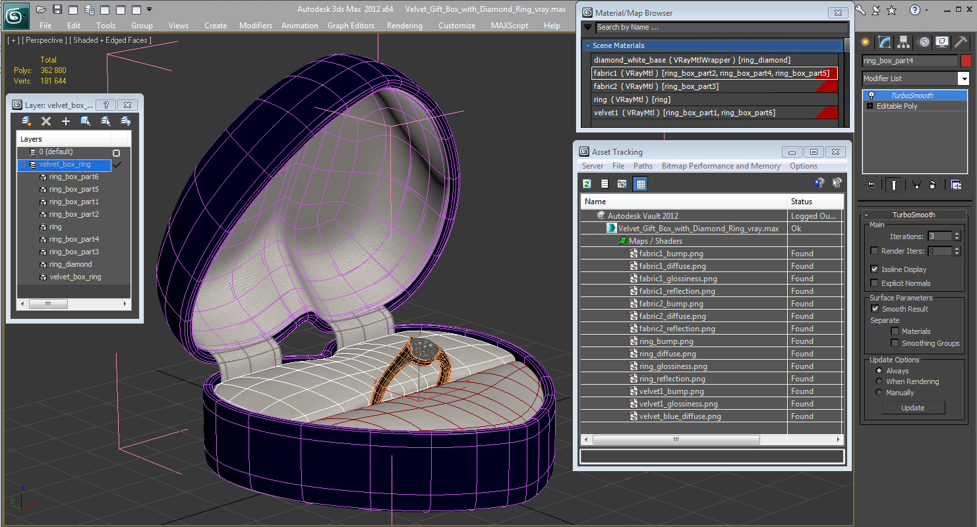Open the Rendering menu
The width and height of the screenshot is (977, 527).
click(404, 26)
